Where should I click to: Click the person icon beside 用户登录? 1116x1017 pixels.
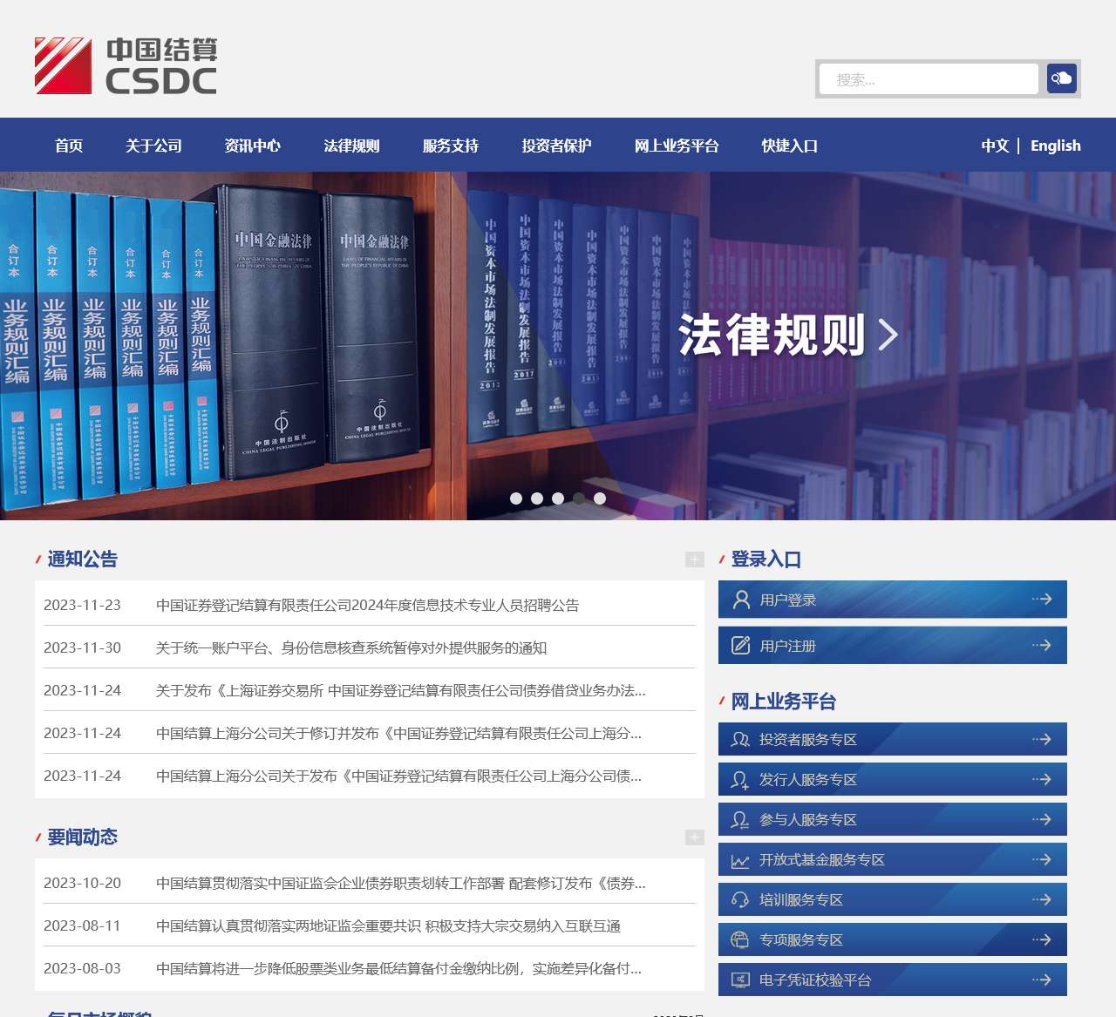[x=740, y=599]
